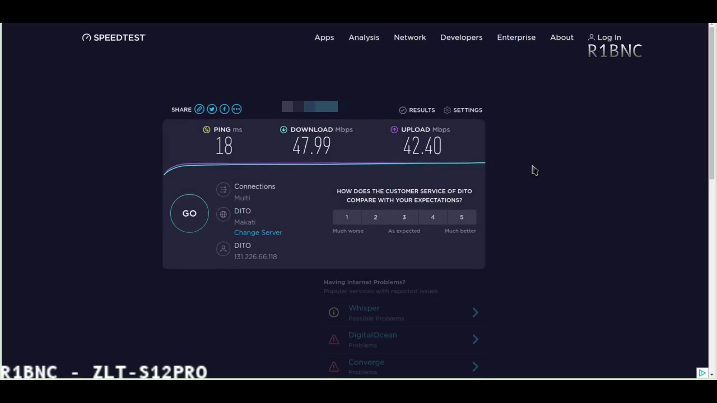
Task: Share result on Facebook
Action: pyautogui.click(x=224, y=109)
